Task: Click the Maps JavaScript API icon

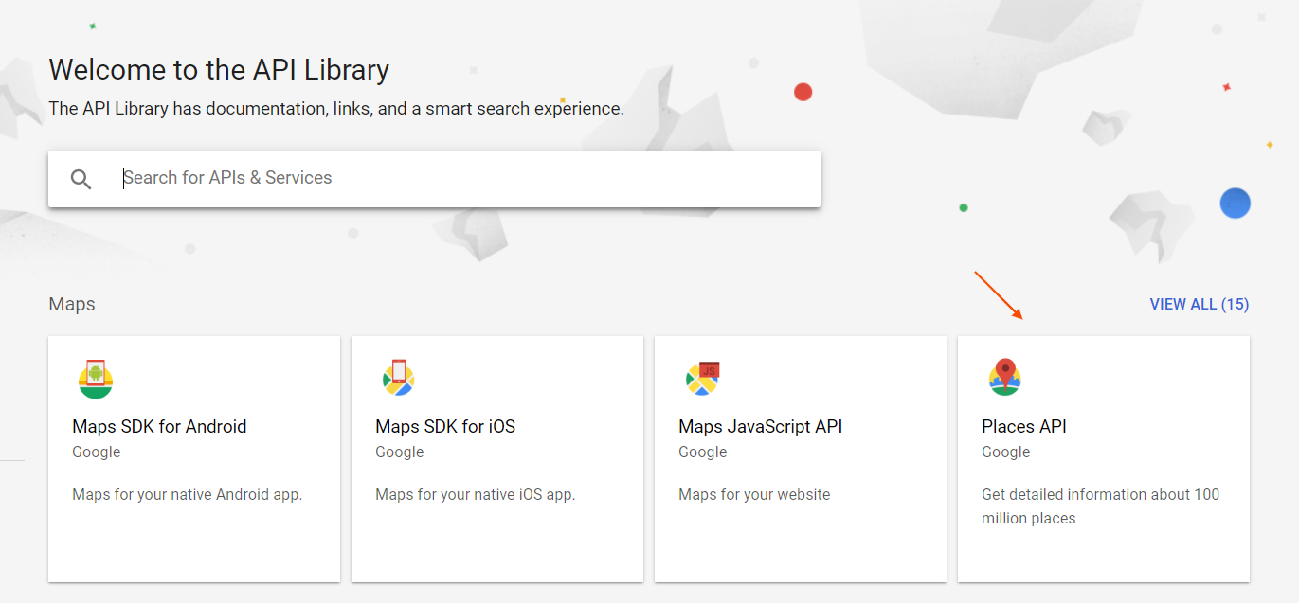Action: coord(702,378)
